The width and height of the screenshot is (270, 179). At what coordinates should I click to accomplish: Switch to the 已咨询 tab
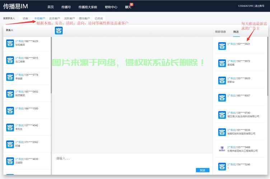(x=99, y=18)
